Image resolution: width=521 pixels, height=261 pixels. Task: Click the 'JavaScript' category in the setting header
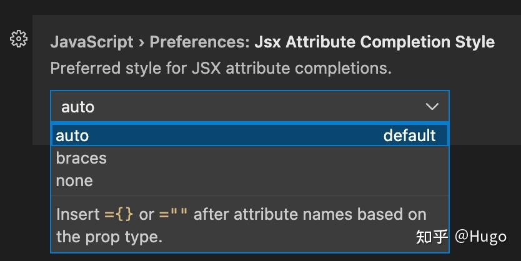tap(92, 42)
